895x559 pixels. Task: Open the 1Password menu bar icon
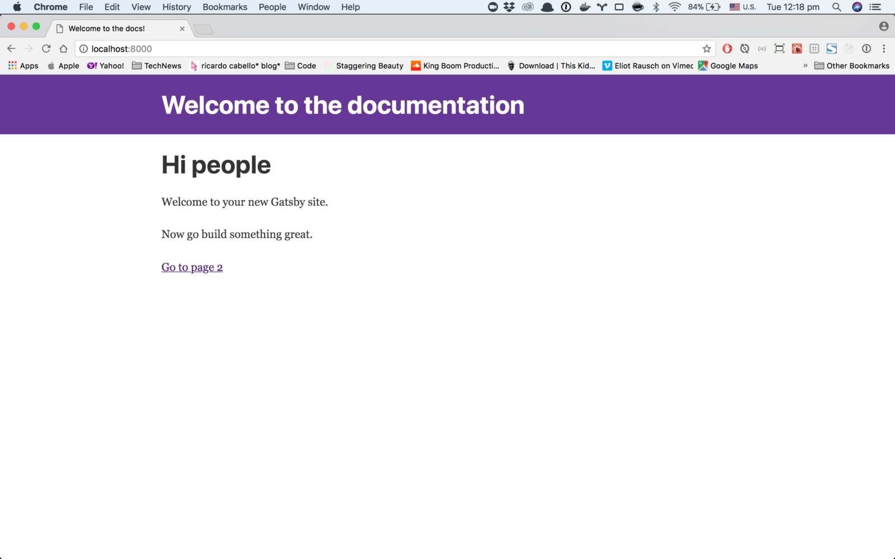pos(566,7)
